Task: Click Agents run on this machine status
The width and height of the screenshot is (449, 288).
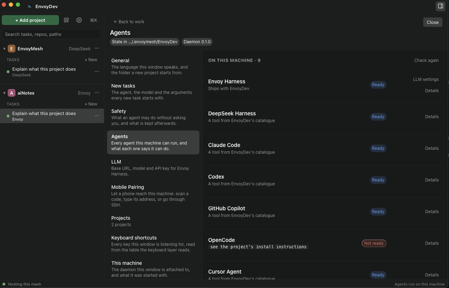Action: (420, 284)
